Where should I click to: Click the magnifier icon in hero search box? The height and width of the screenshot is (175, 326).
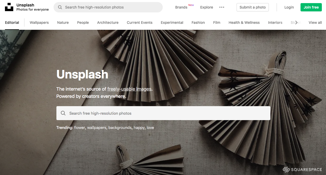coord(63,113)
